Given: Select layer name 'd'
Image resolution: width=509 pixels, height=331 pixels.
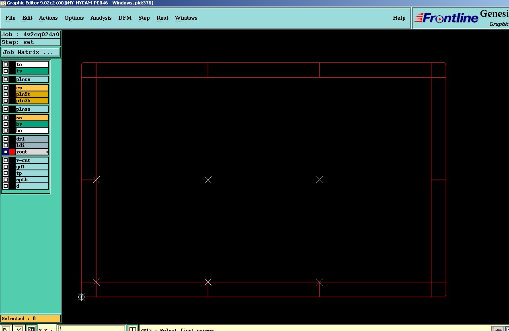Looking at the screenshot, I should (32, 186).
